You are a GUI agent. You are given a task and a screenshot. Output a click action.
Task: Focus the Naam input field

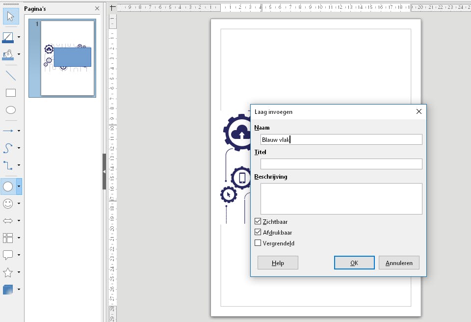tap(341, 139)
